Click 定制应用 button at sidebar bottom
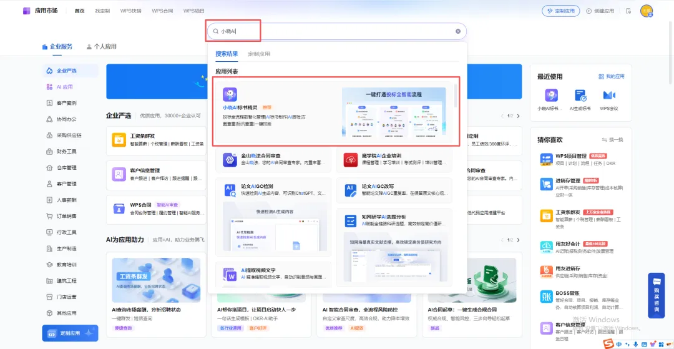Image resolution: width=674 pixels, height=349 pixels. point(70,333)
